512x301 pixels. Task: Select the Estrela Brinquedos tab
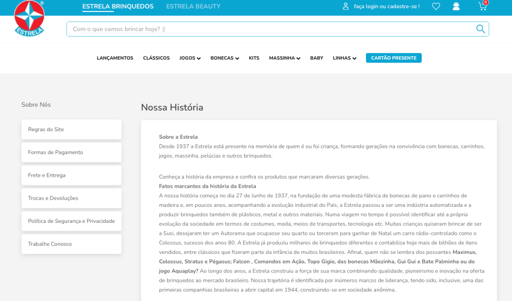click(x=118, y=6)
